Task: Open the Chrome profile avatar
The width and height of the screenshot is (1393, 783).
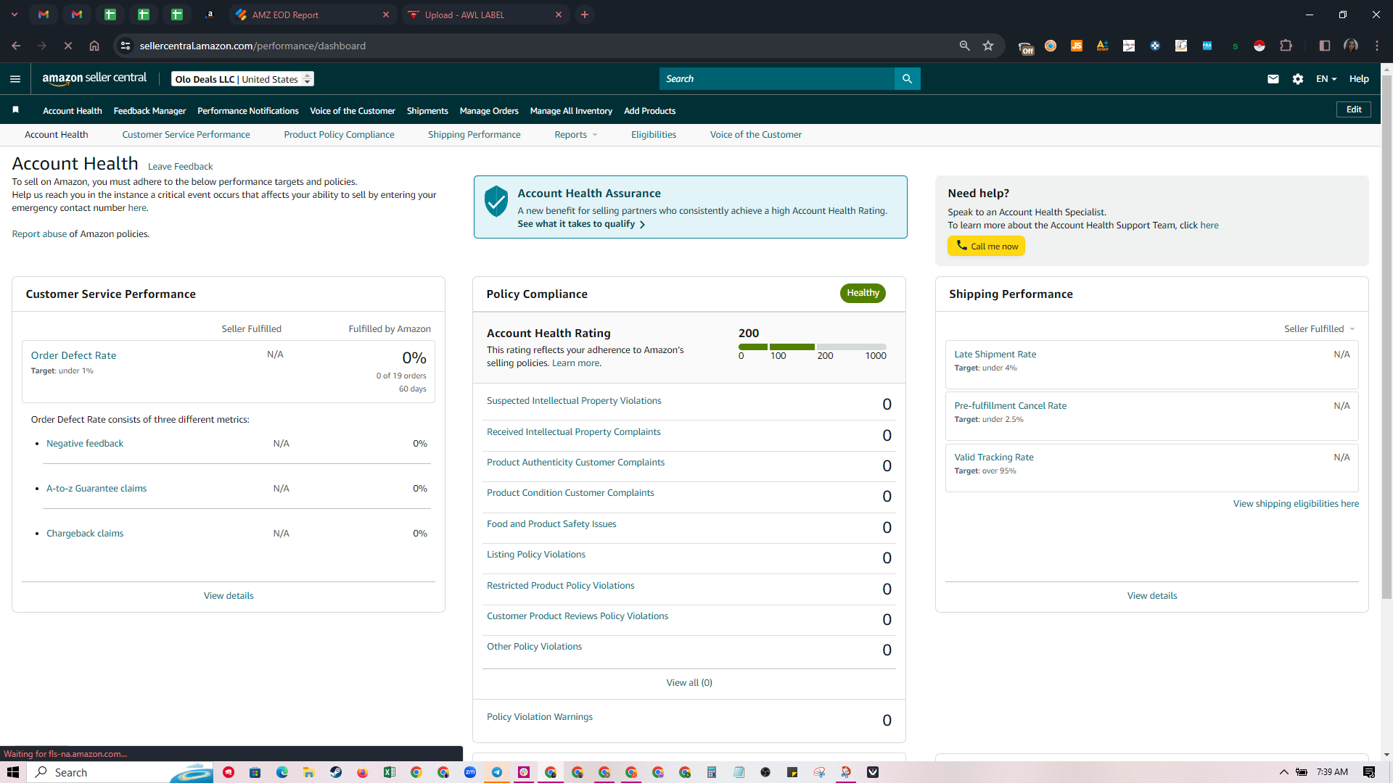Action: pyautogui.click(x=1351, y=46)
